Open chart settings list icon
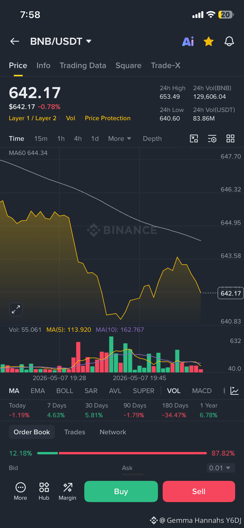This screenshot has height=528, width=244. tap(212, 138)
